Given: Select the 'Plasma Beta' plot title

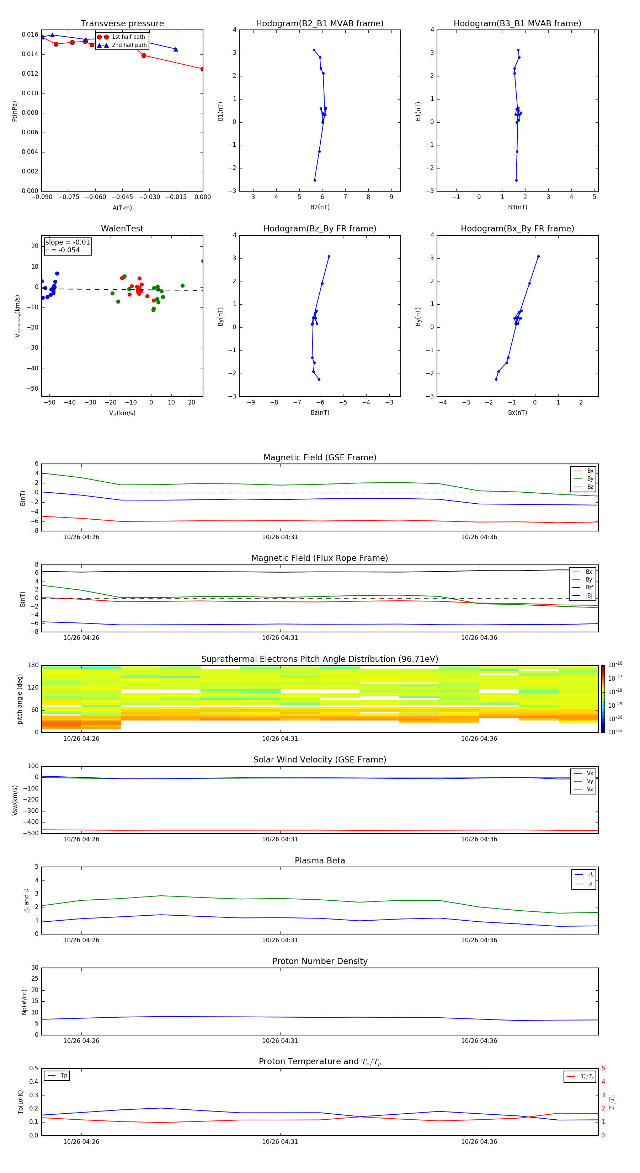Looking at the screenshot, I should [320, 861].
